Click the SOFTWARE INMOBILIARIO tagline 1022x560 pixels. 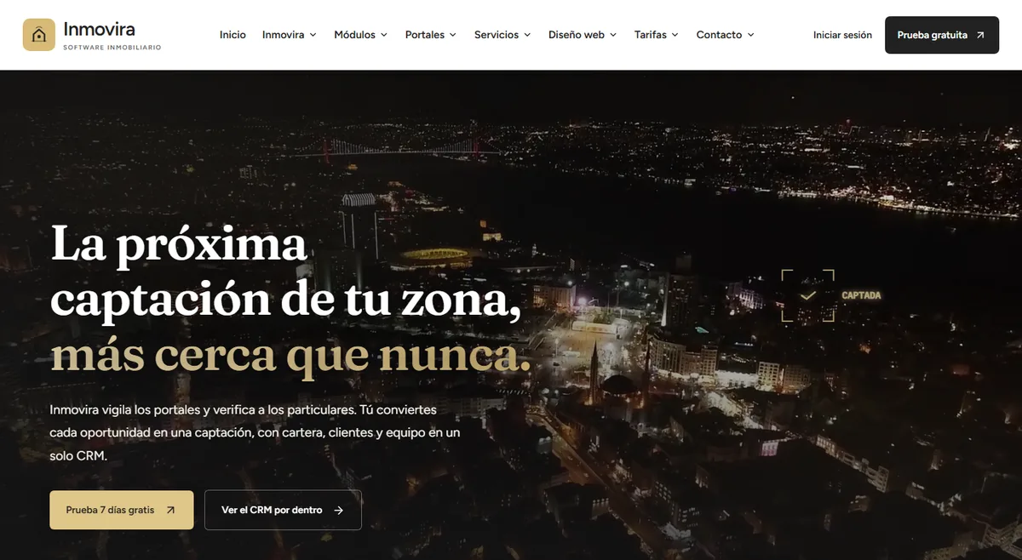click(x=112, y=48)
